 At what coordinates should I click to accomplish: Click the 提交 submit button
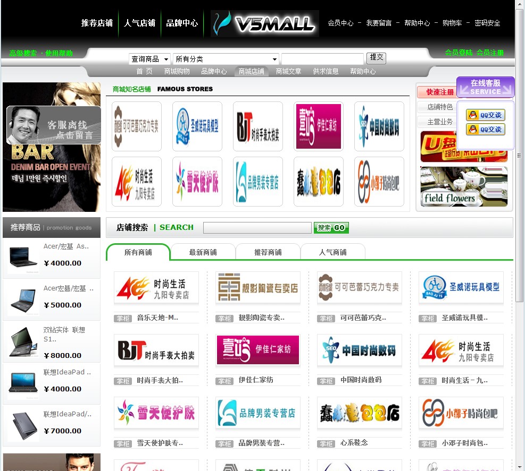377,58
